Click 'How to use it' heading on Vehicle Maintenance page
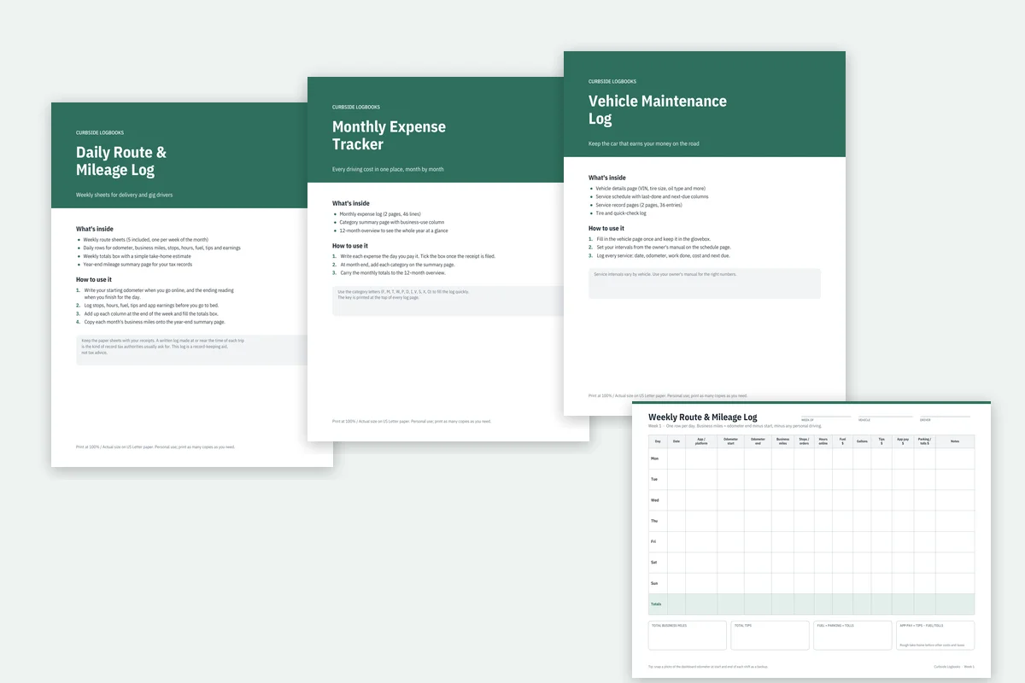The width and height of the screenshot is (1025, 683). tap(606, 228)
